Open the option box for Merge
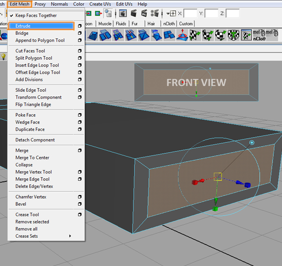Image resolution: width=282 pixels, height=266 pixels. point(80,150)
